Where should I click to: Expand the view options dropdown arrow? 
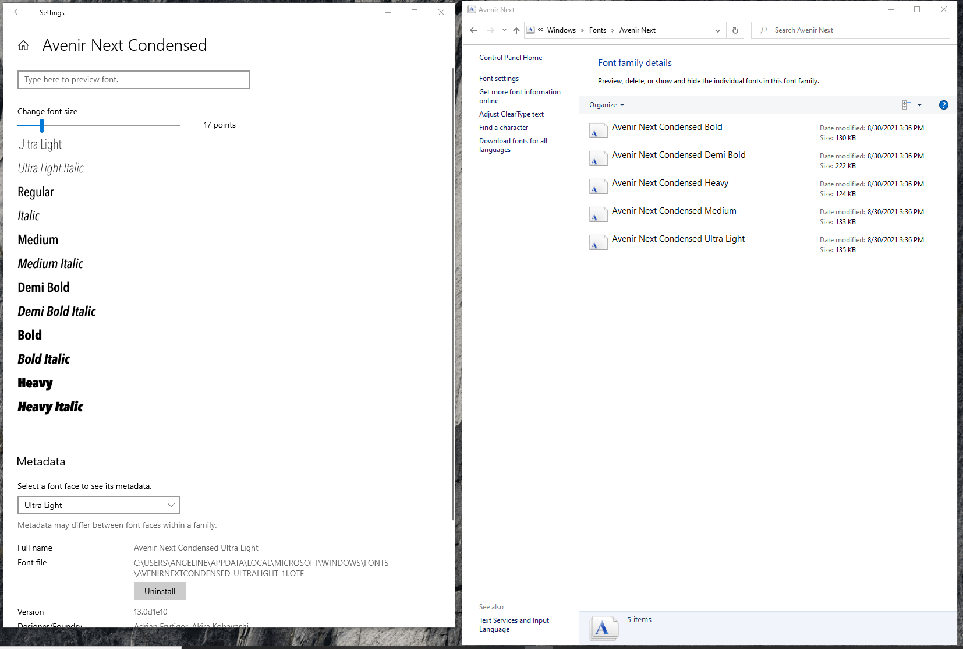point(920,105)
